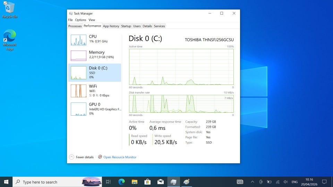The height and width of the screenshot is (187, 333).
Task: Click the Disk 0 (C:) heading
Action: coord(145,38)
